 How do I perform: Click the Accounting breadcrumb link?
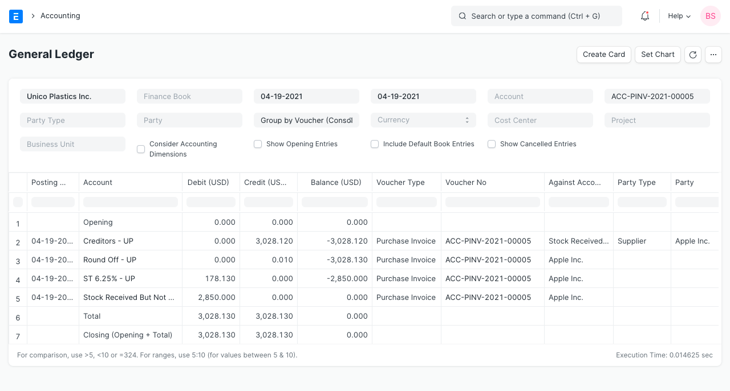click(x=60, y=16)
